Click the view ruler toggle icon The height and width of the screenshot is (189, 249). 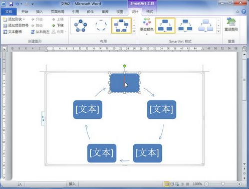pos(244,49)
